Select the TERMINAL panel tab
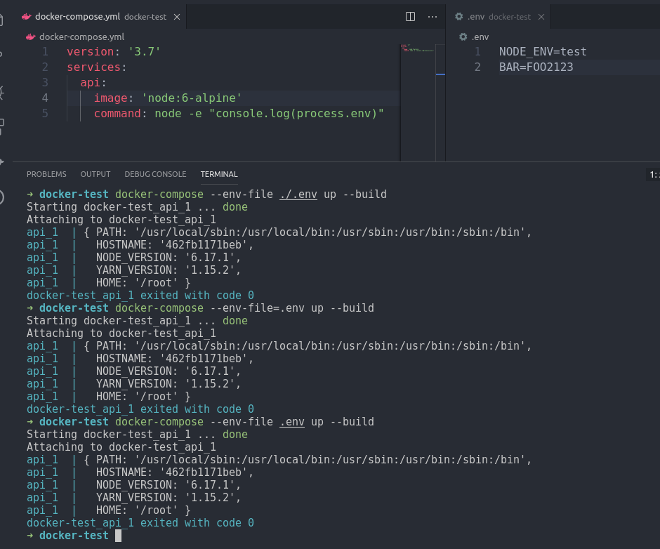This screenshot has height=549, width=660. [x=219, y=174]
